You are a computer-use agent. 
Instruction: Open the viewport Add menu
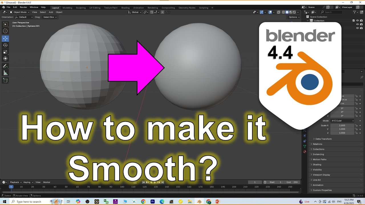click(x=51, y=12)
